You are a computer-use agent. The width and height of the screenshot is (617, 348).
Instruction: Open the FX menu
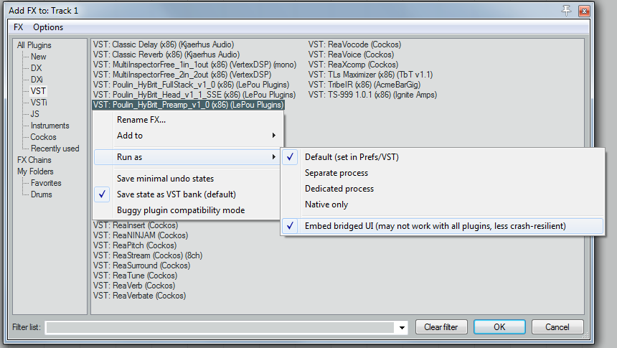coord(19,27)
